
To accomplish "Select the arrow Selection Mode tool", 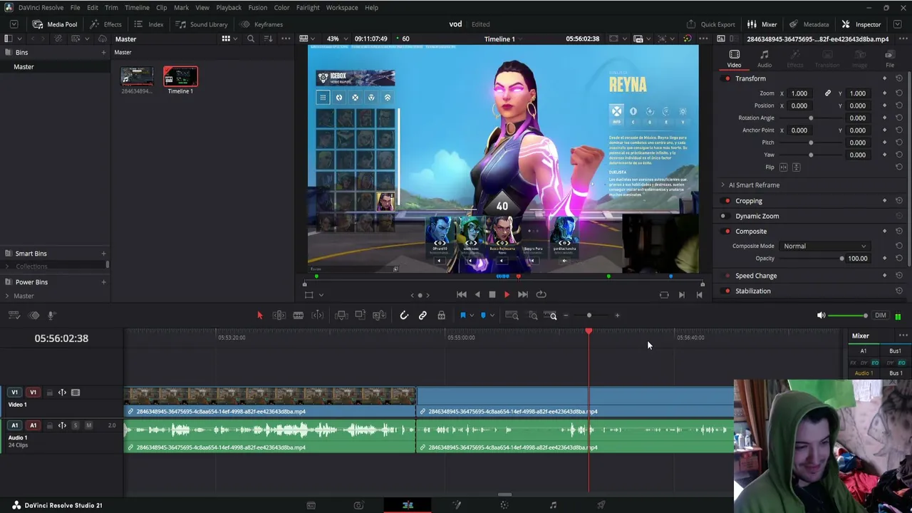I will 259,315.
